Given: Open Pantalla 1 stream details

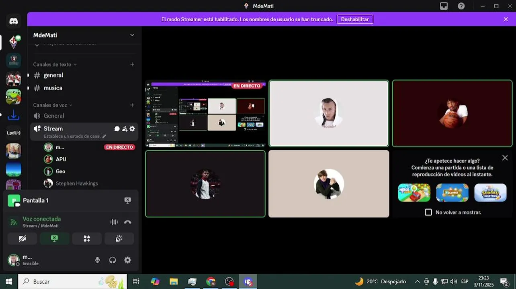Looking at the screenshot, I should [35, 200].
